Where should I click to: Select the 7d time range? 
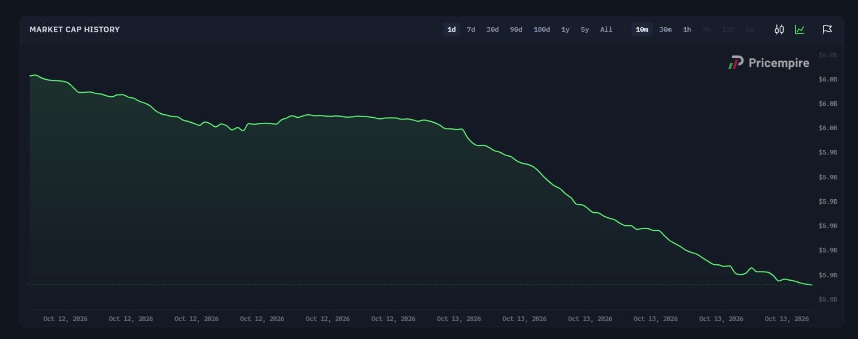tap(471, 29)
